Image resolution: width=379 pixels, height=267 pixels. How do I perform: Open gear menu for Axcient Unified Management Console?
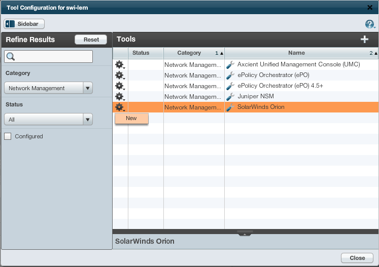(120, 65)
